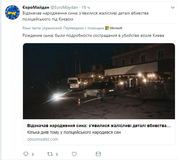Open the ЄвроМайдан account name link
Screen dimensions: 178x160
tap(36, 7)
